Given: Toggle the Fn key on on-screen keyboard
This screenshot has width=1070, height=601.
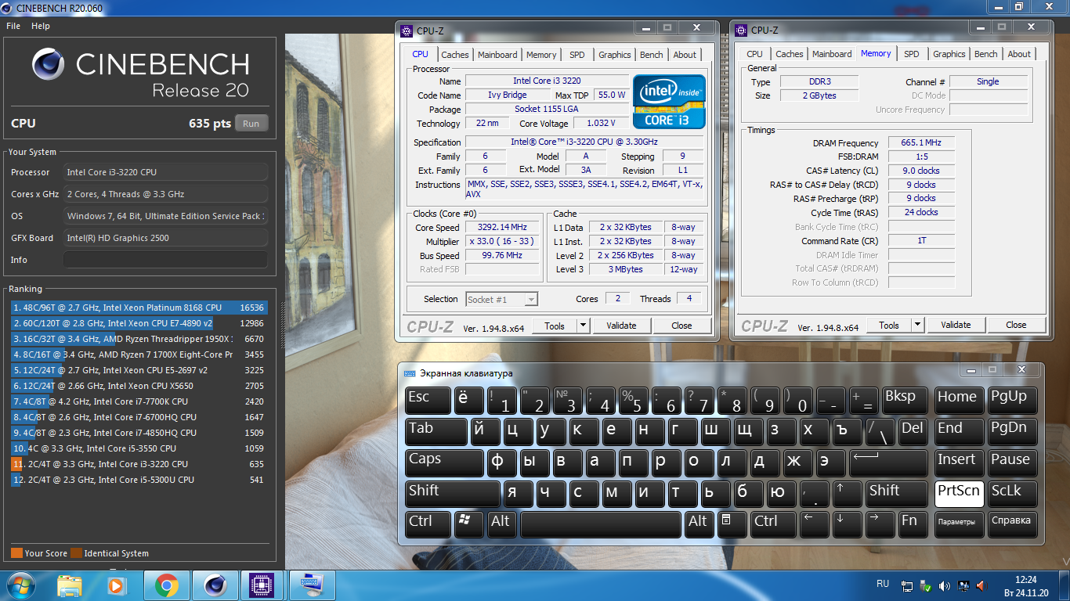Looking at the screenshot, I should [913, 523].
